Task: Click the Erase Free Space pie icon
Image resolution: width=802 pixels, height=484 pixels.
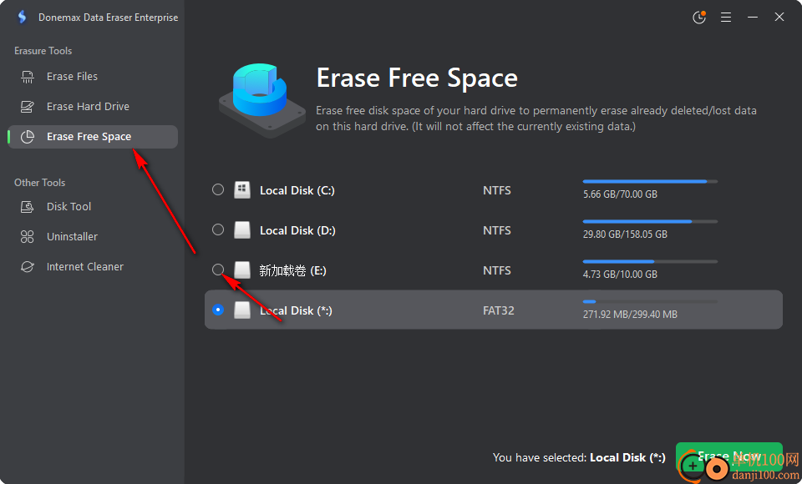Action: [x=27, y=137]
